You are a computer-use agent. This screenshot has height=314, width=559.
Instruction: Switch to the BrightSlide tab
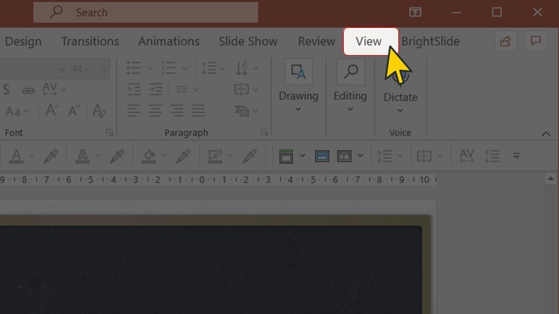pyautogui.click(x=430, y=41)
